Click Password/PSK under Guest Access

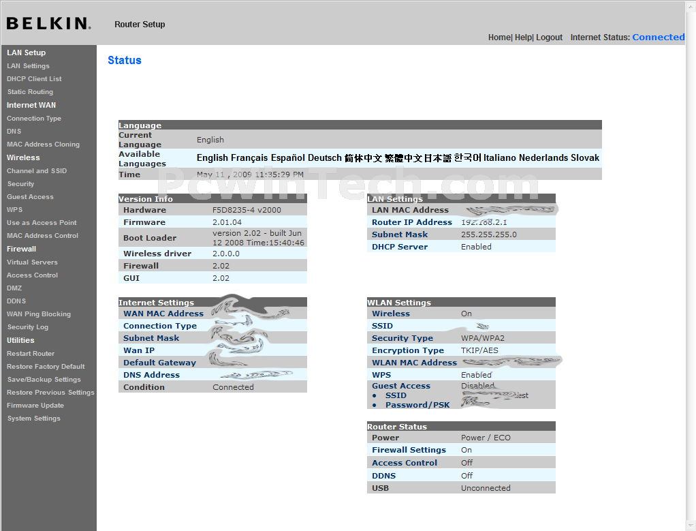[417, 405]
